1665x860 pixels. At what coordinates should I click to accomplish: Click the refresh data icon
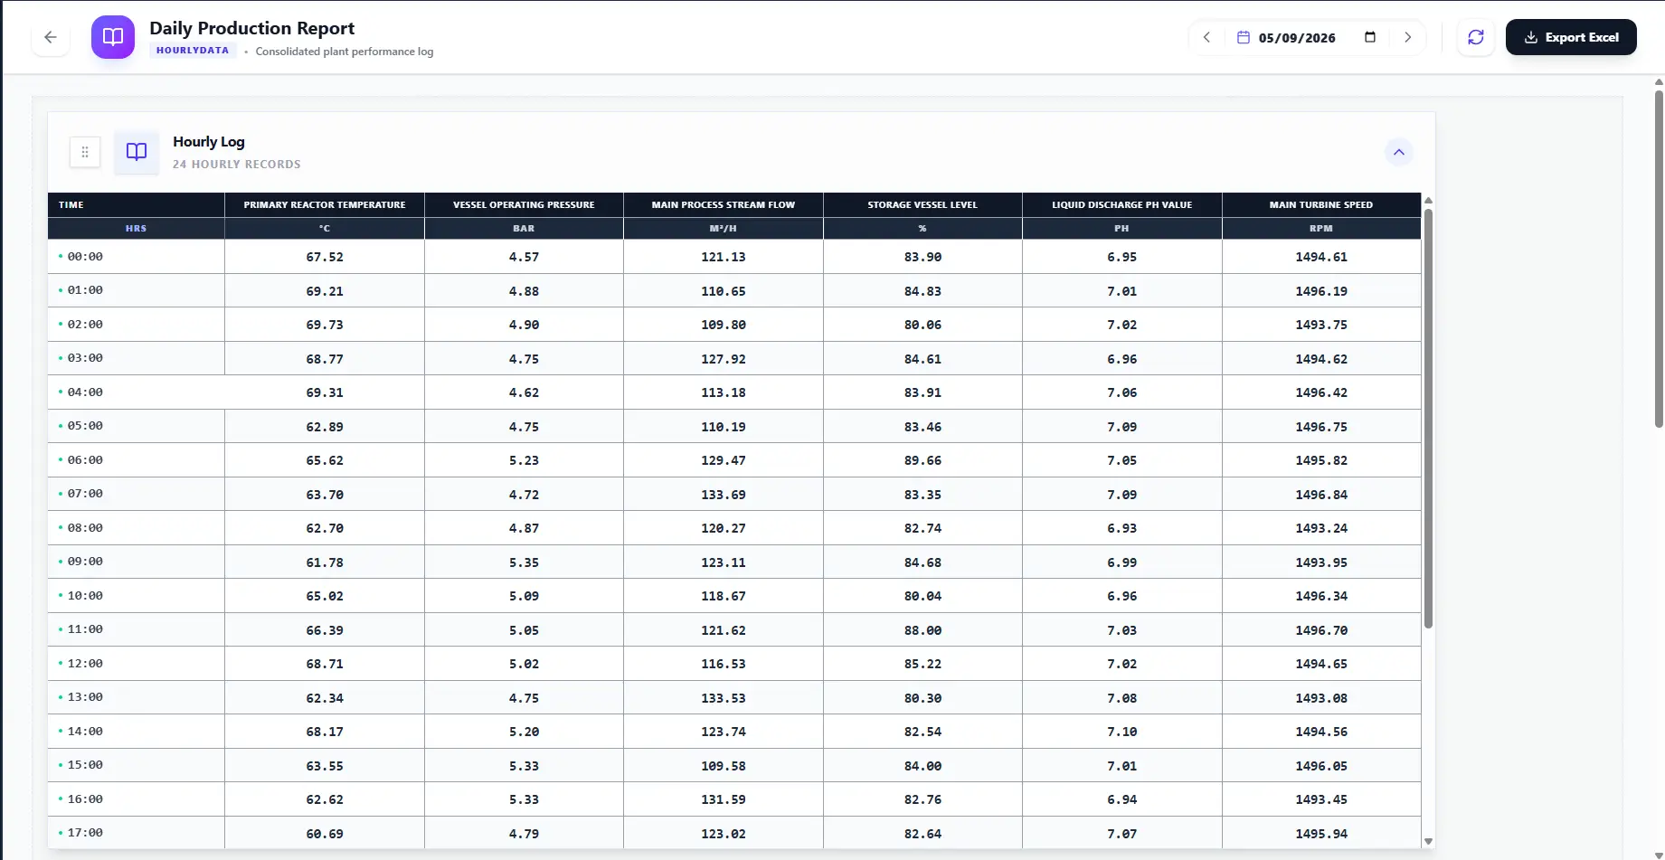[x=1476, y=37]
